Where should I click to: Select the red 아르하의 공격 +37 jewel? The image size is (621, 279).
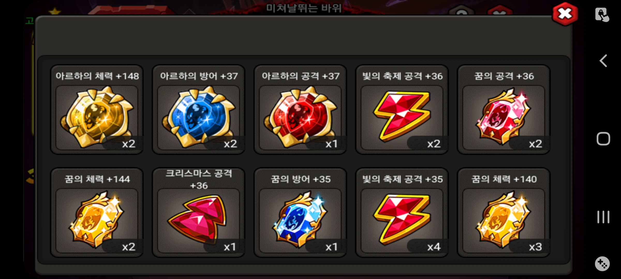pyautogui.click(x=300, y=118)
